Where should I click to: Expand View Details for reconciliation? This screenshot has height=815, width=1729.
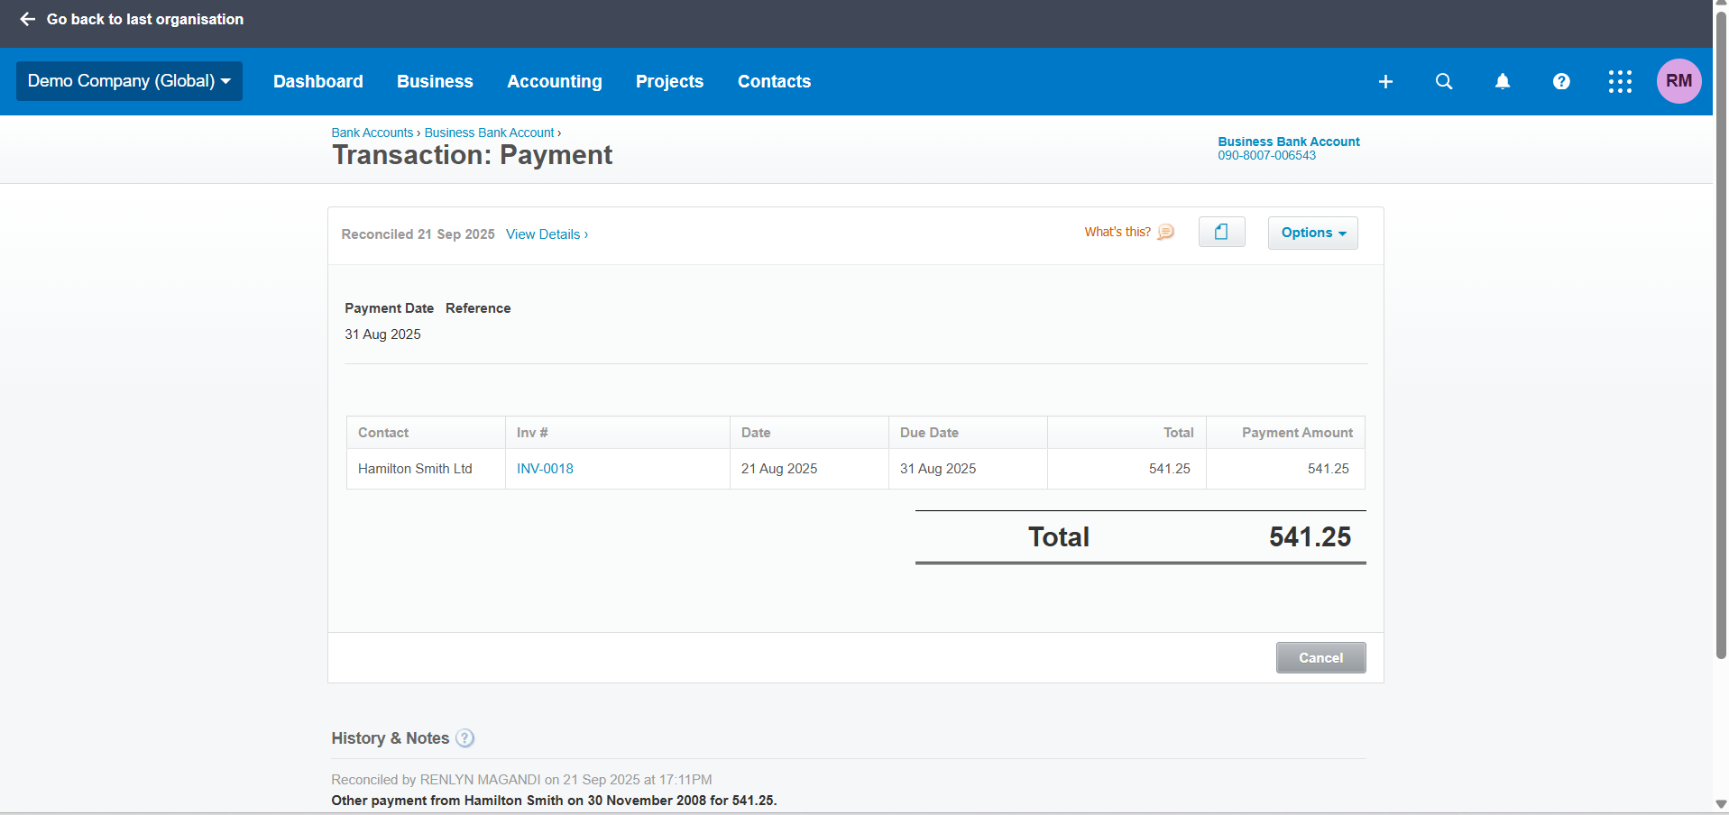547,234
